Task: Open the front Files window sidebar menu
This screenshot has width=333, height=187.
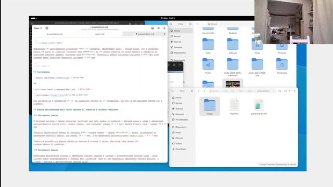Action: coord(192,91)
